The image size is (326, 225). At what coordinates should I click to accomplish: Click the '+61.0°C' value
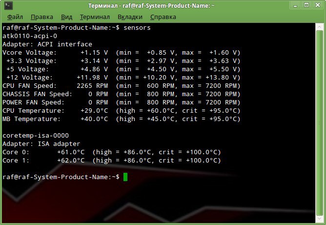(x=71, y=152)
